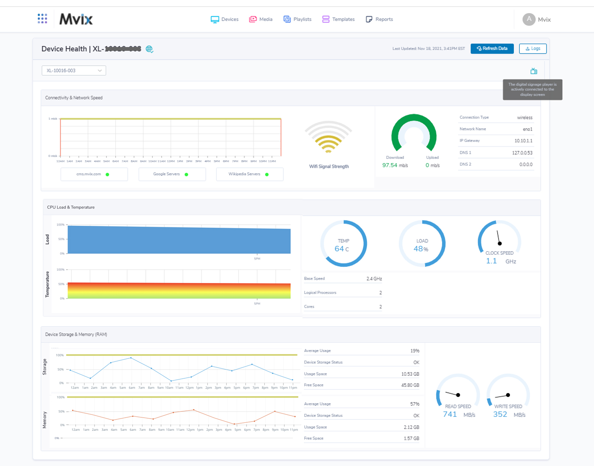Click the Refresh Data button
The width and height of the screenshot is (594, 466).
(492, 48)
